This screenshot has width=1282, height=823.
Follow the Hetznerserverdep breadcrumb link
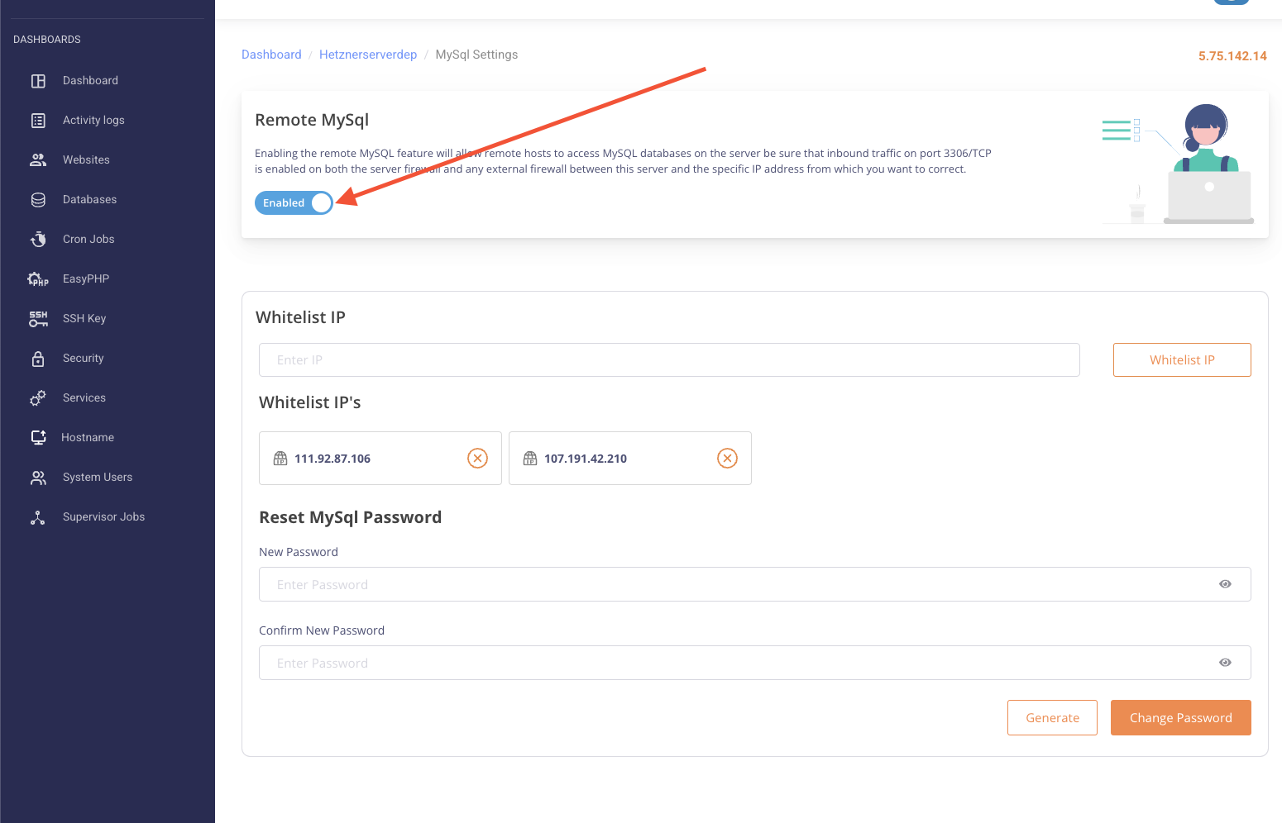[x=368, y=55]
